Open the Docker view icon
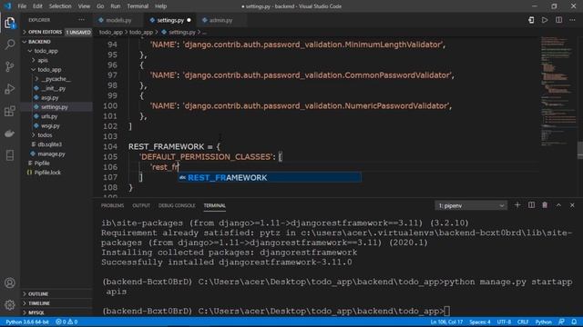The height and width of the screenshot is (327, 583). tap(10, 134)
